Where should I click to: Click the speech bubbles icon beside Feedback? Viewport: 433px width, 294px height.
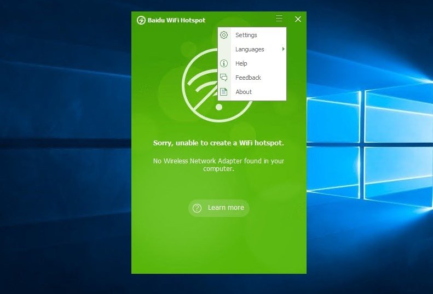coord(224,78)
